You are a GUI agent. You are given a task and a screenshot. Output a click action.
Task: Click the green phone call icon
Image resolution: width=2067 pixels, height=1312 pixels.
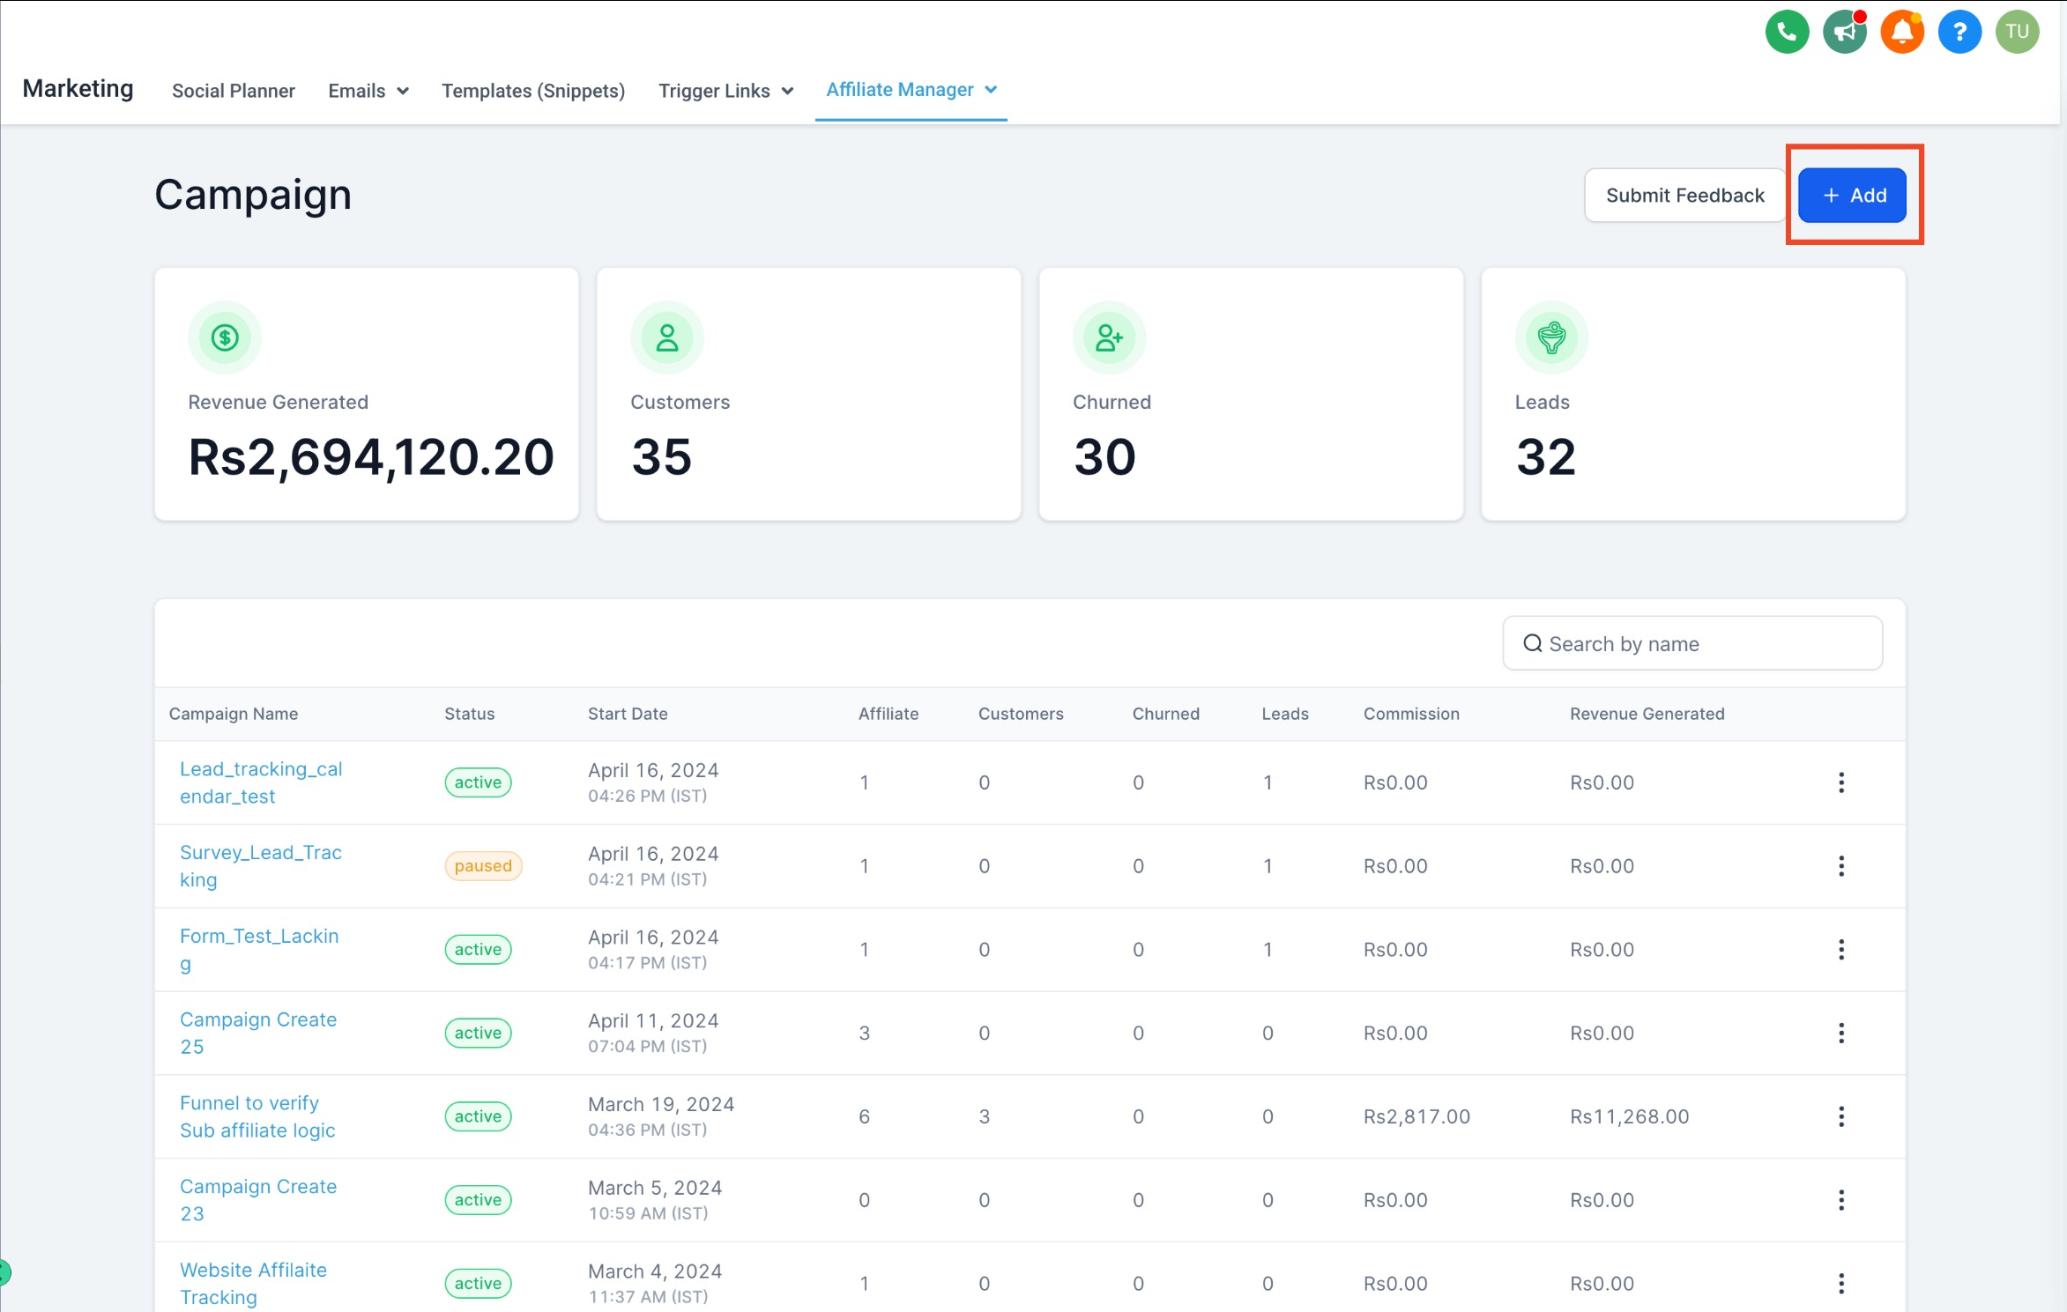[1787, 33]
